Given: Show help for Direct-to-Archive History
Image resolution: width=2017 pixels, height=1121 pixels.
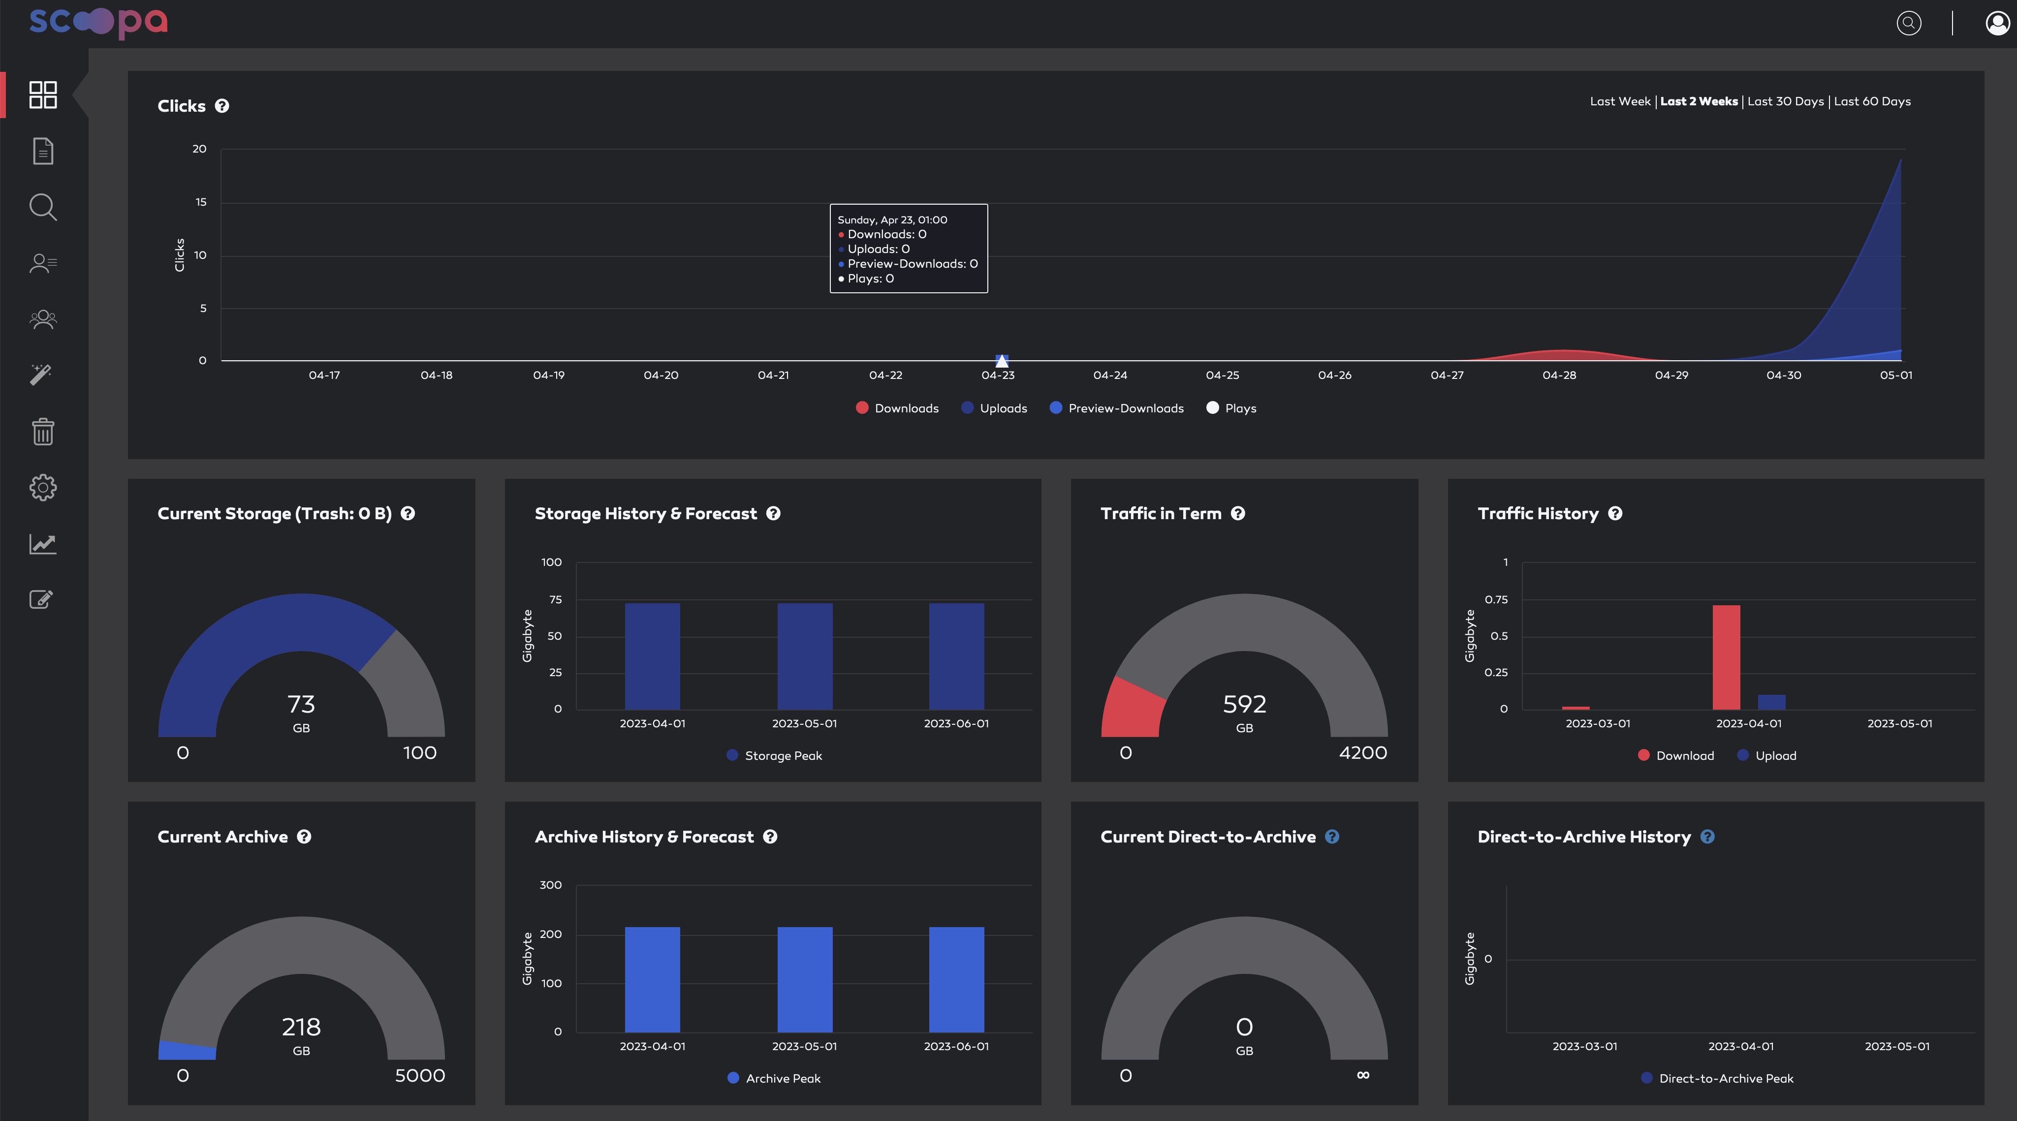Looking at the screenshot, I should (x=1708, y=837).
